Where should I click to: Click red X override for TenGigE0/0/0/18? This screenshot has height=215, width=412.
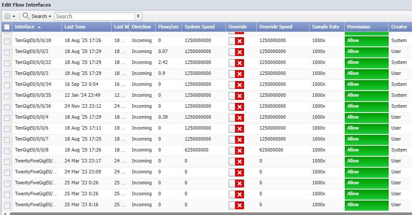coord(240,41)
